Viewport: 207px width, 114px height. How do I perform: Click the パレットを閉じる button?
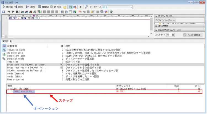click(193, 35)
